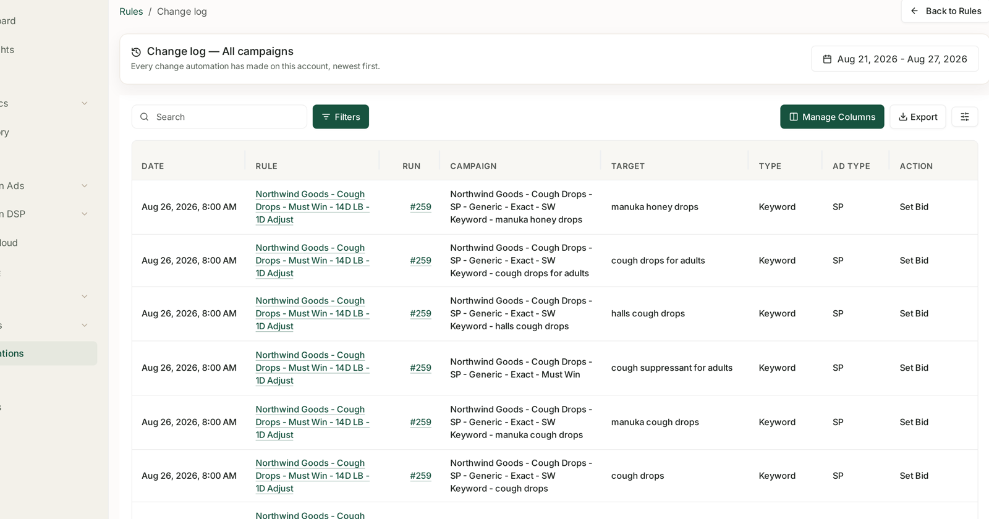Viewport: 989px width, 519px height.
Task: Select the "manuka honey drops" target cell
Action: [x=655, y=207]
